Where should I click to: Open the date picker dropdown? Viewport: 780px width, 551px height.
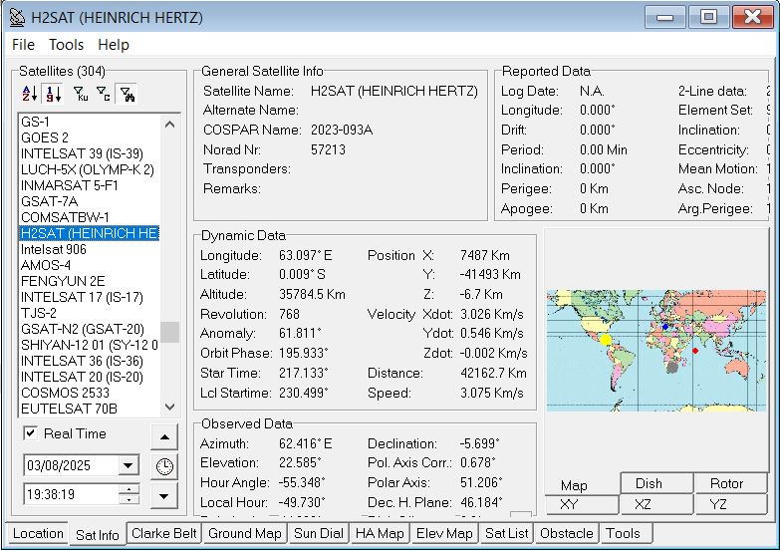click(129, 465)
